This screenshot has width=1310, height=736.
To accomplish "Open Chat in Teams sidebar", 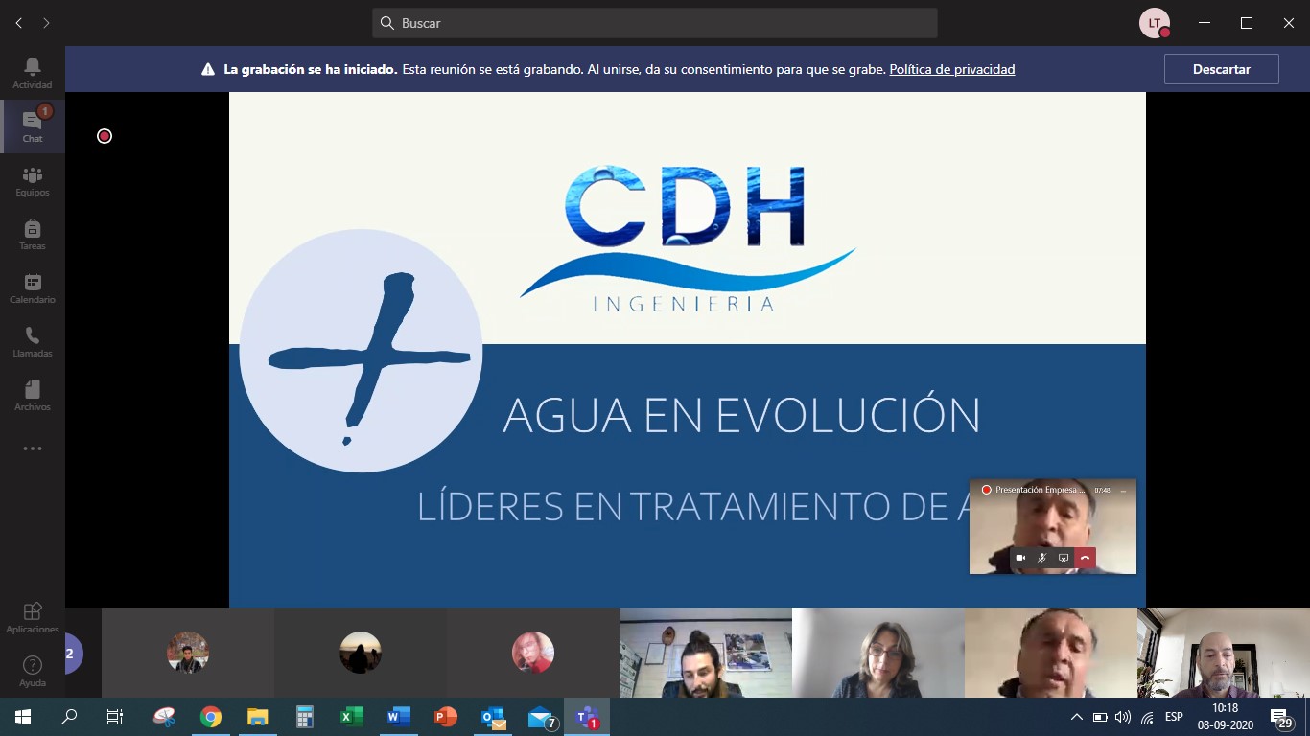I will pos(33,126).
